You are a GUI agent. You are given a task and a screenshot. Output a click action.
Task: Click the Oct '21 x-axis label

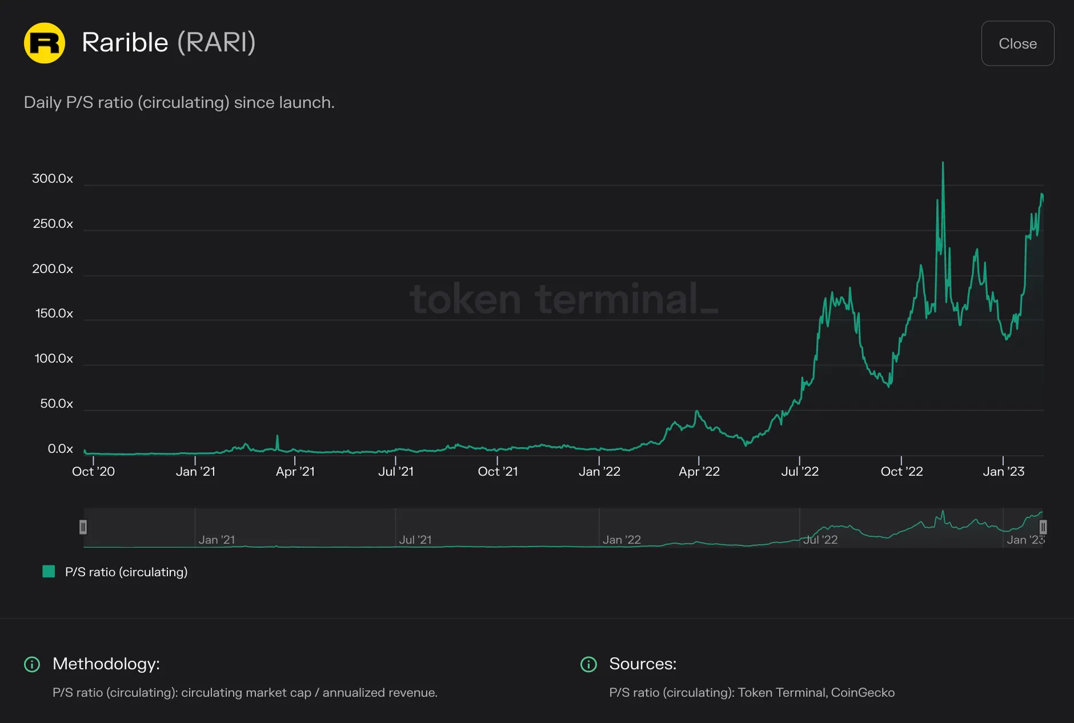pyautogui.click(x=498, y=472)
